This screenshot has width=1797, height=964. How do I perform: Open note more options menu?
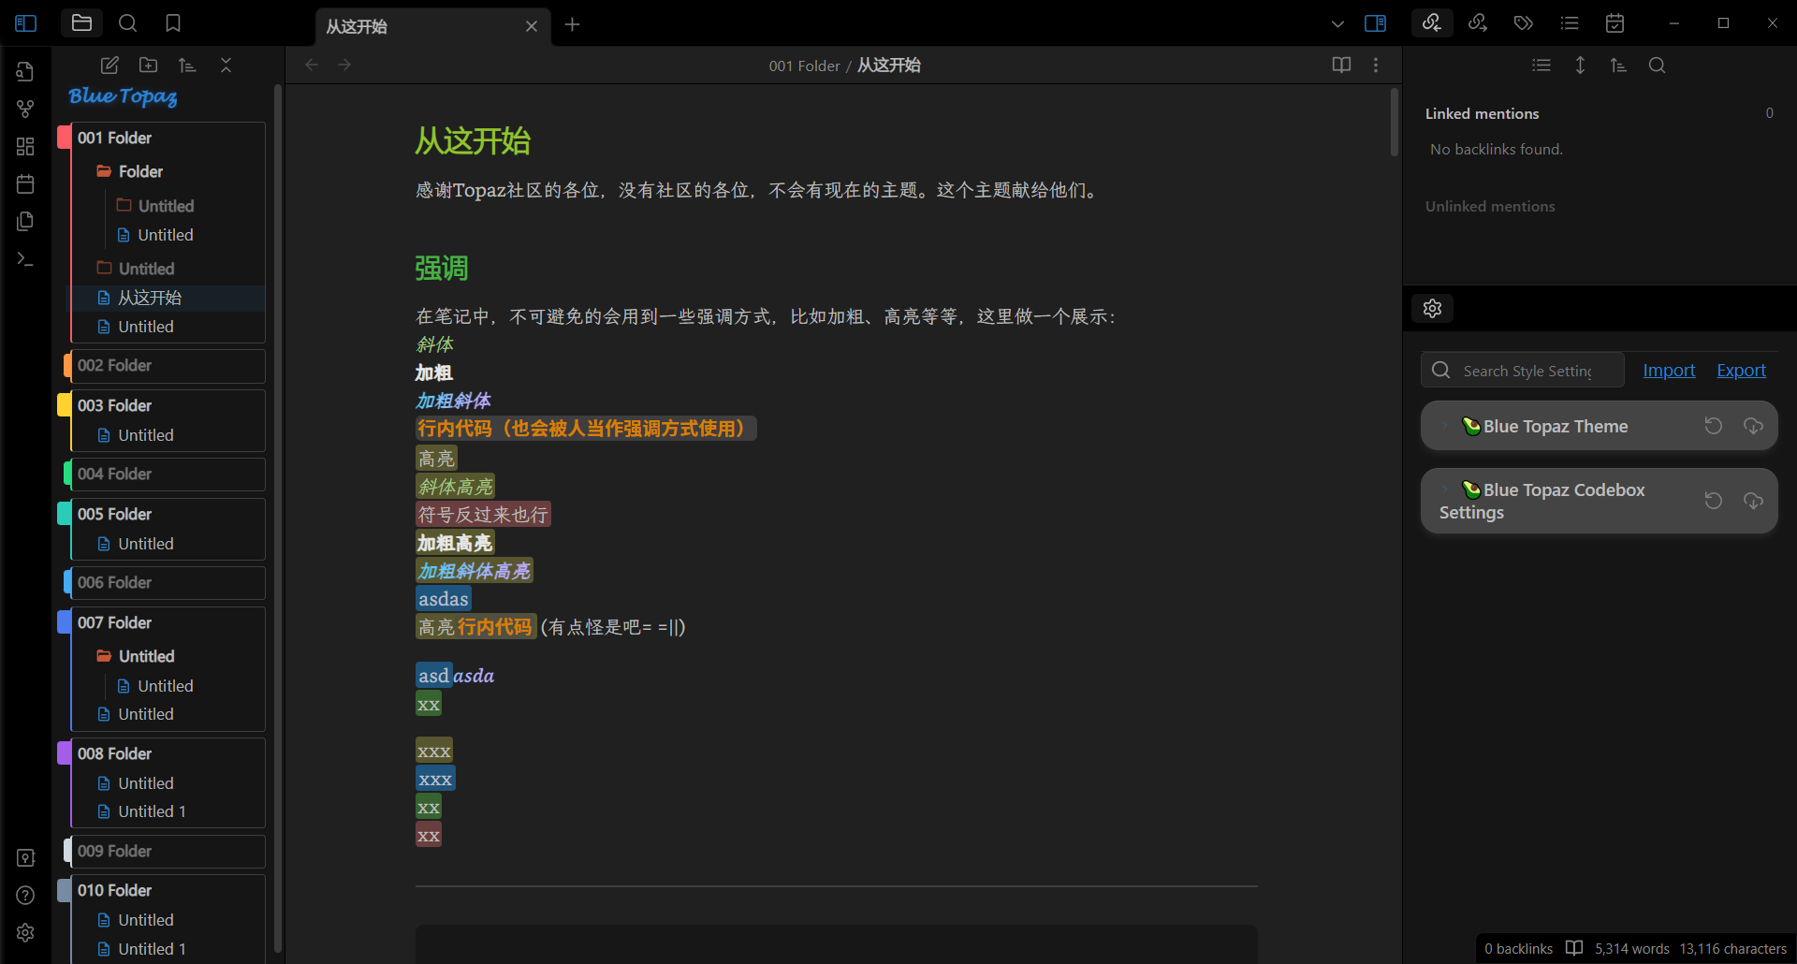tap(1376, 65)
